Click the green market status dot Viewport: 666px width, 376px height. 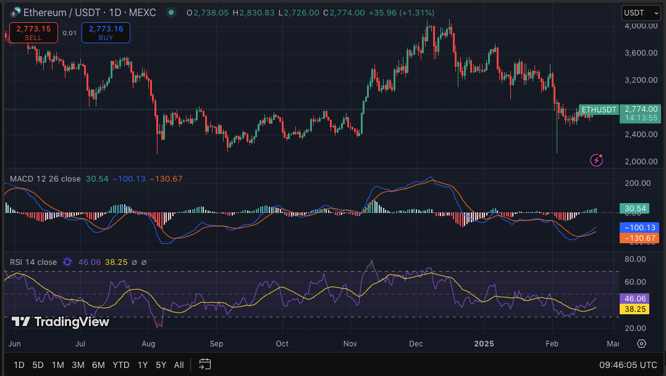(x=171, y=12)
